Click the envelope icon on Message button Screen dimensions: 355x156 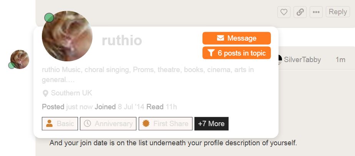coord(221,38)
